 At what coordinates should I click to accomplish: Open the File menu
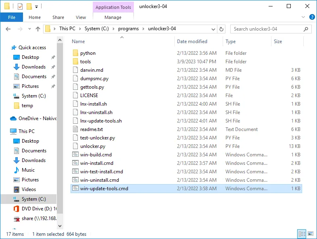12,17
